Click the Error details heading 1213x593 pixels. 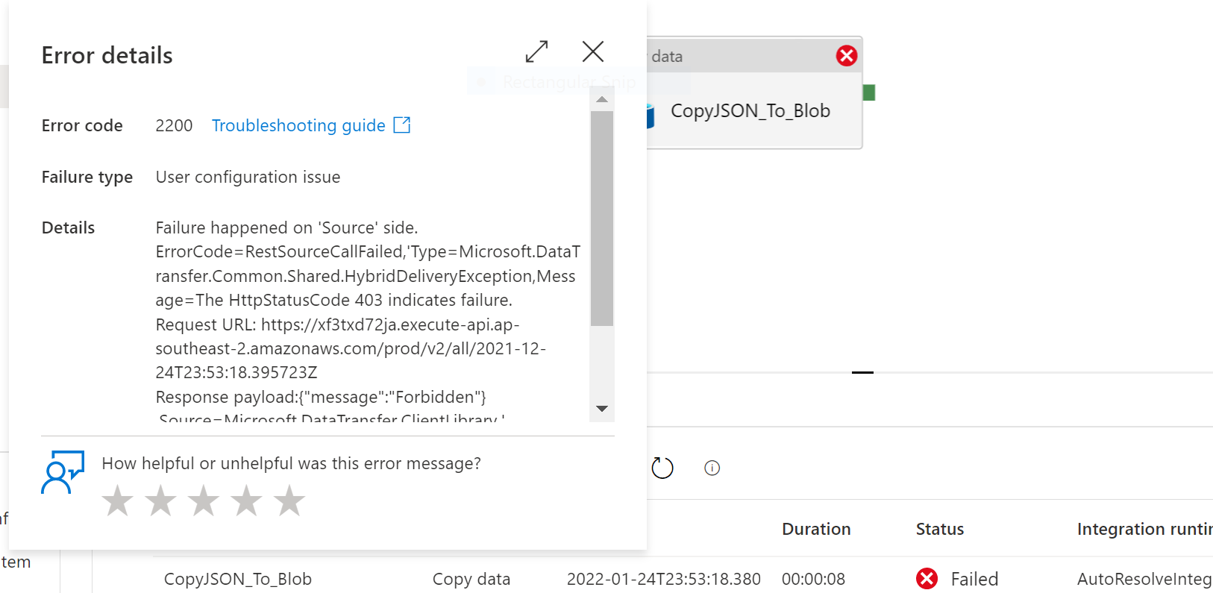(107, 55)
